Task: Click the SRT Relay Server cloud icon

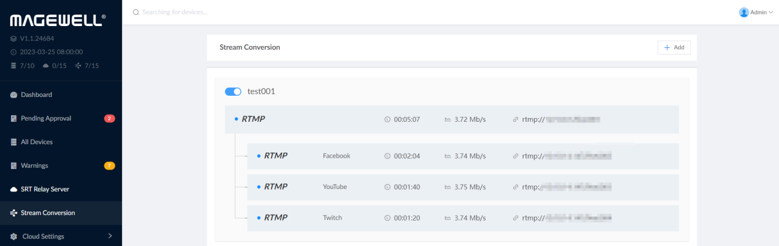Action: 14,190
